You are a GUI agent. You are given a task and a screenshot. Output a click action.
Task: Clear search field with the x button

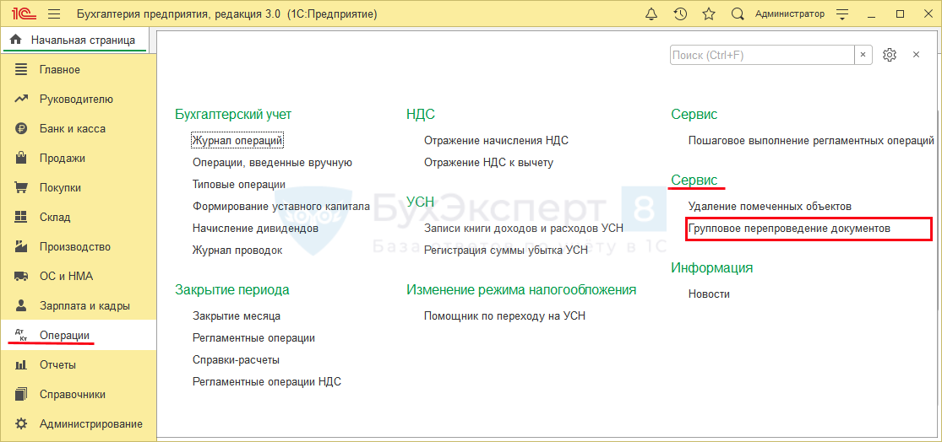(x=863, y=55)
